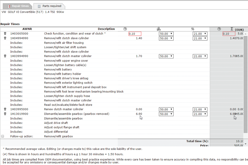Click 'Read out/evaluate/delete fault store' line

point(68,105)
